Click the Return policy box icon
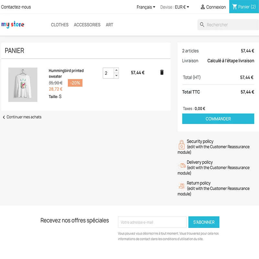 pos(182,186)
